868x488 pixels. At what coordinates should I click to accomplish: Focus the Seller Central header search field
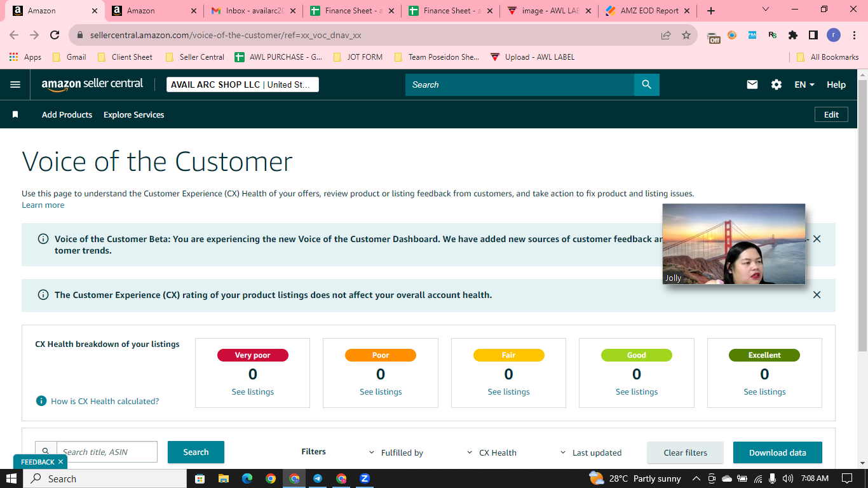coord(520,85)
